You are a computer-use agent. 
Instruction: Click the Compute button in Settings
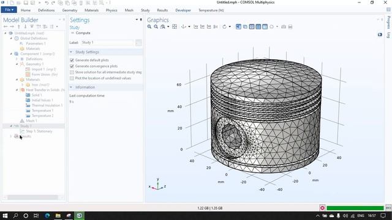(x=81, y=33)
